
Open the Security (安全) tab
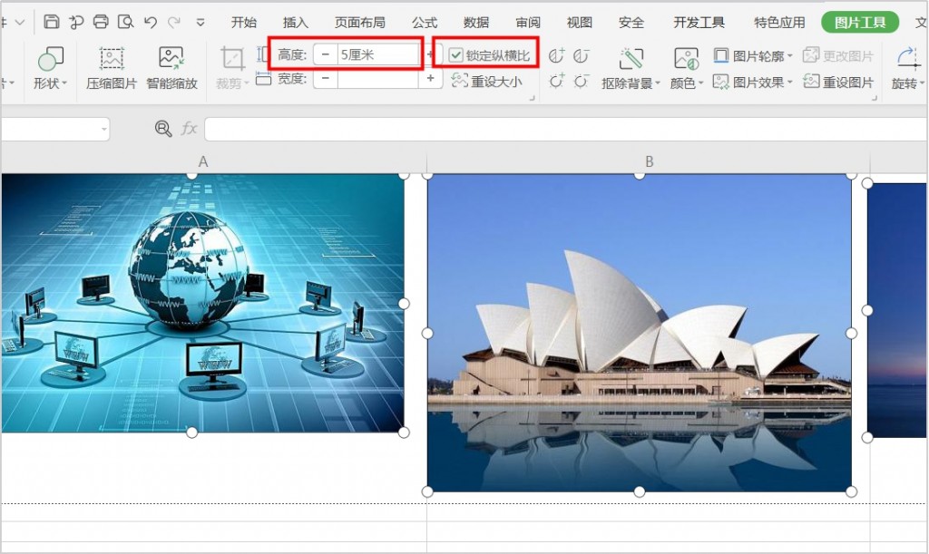tap(631, 23)
